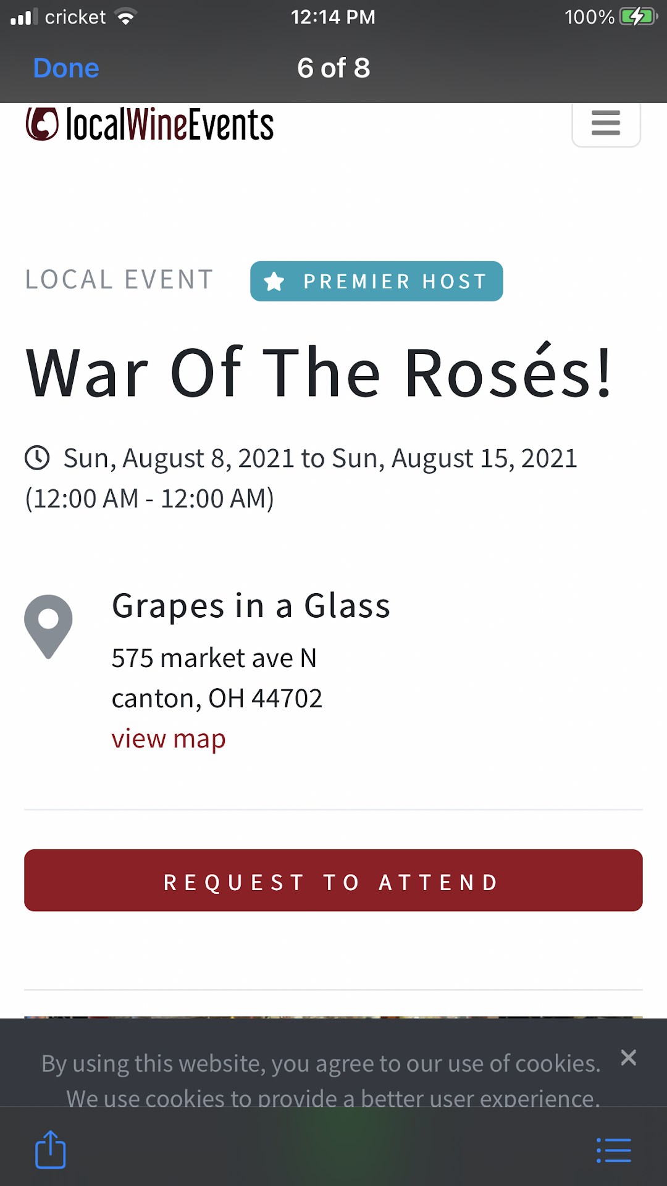Tap the battery charging indicator
Screen dimensions: 667x1186
[x=637, y=17]
